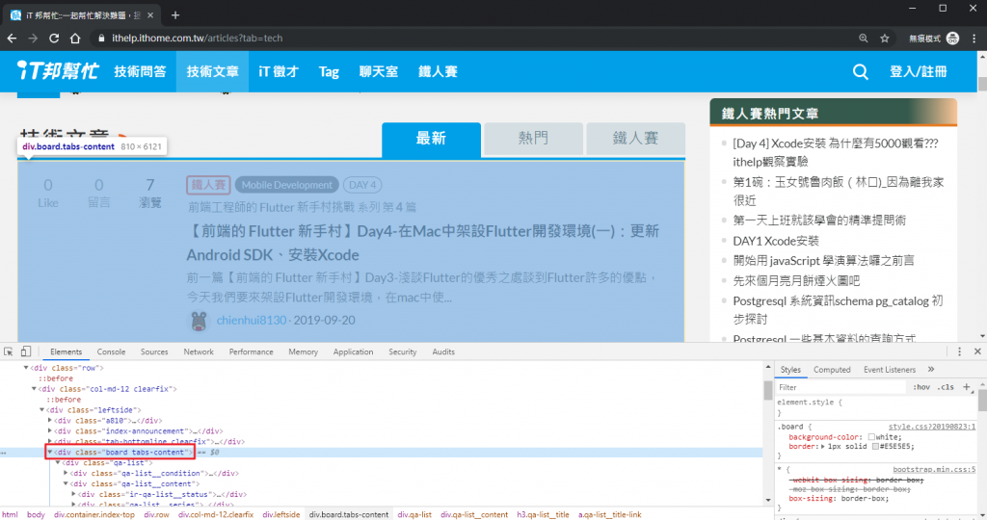Collapse the qa-list__content div node

[x=66, y=484]
